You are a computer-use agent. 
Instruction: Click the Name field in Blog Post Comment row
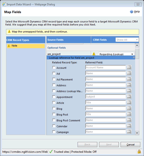(105, 120)
